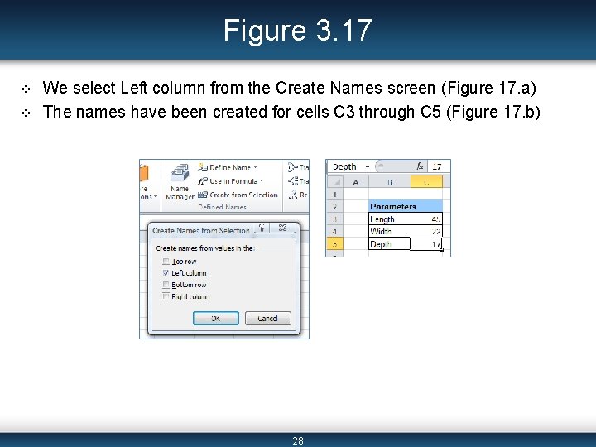Click the selected cell with value 17
Image resolution: width=596 pixels, height=447 pixels.
point(426,243)
